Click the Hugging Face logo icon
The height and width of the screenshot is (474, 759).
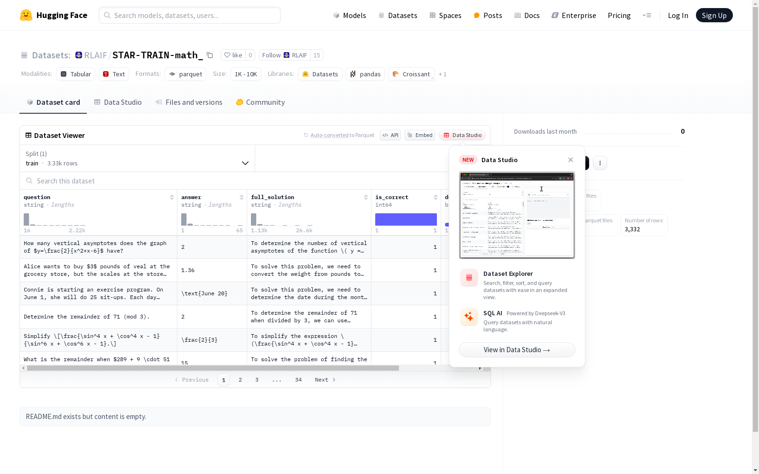pyautogui.click(x=26, y=15)
